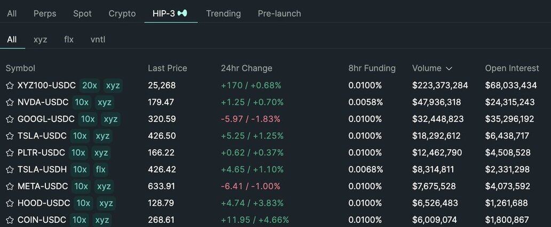Viewport: 551px width, 227px height.
Task: Click the 20x leverage badge on XYZ100-USDC
Action: tap(89, 85)
